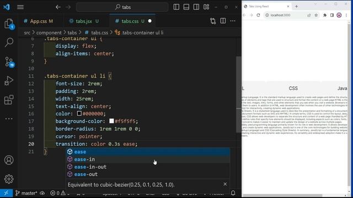Publish or sync changes via the cloud icon
The width and height of the screenshot is (353, 198).
coord(42,193)
